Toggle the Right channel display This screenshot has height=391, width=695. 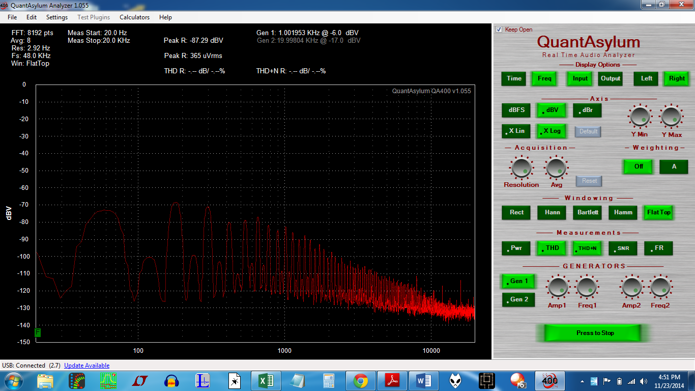tap(677, 78)
